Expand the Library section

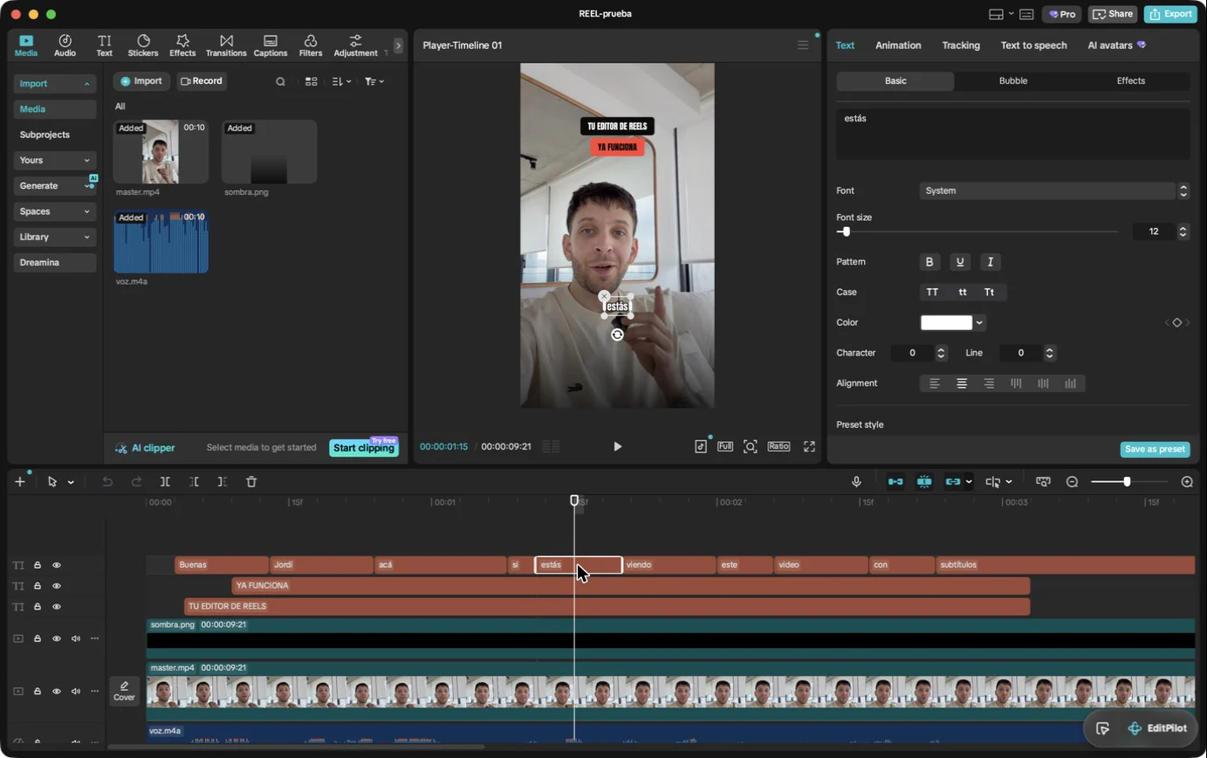coord(55,237)
